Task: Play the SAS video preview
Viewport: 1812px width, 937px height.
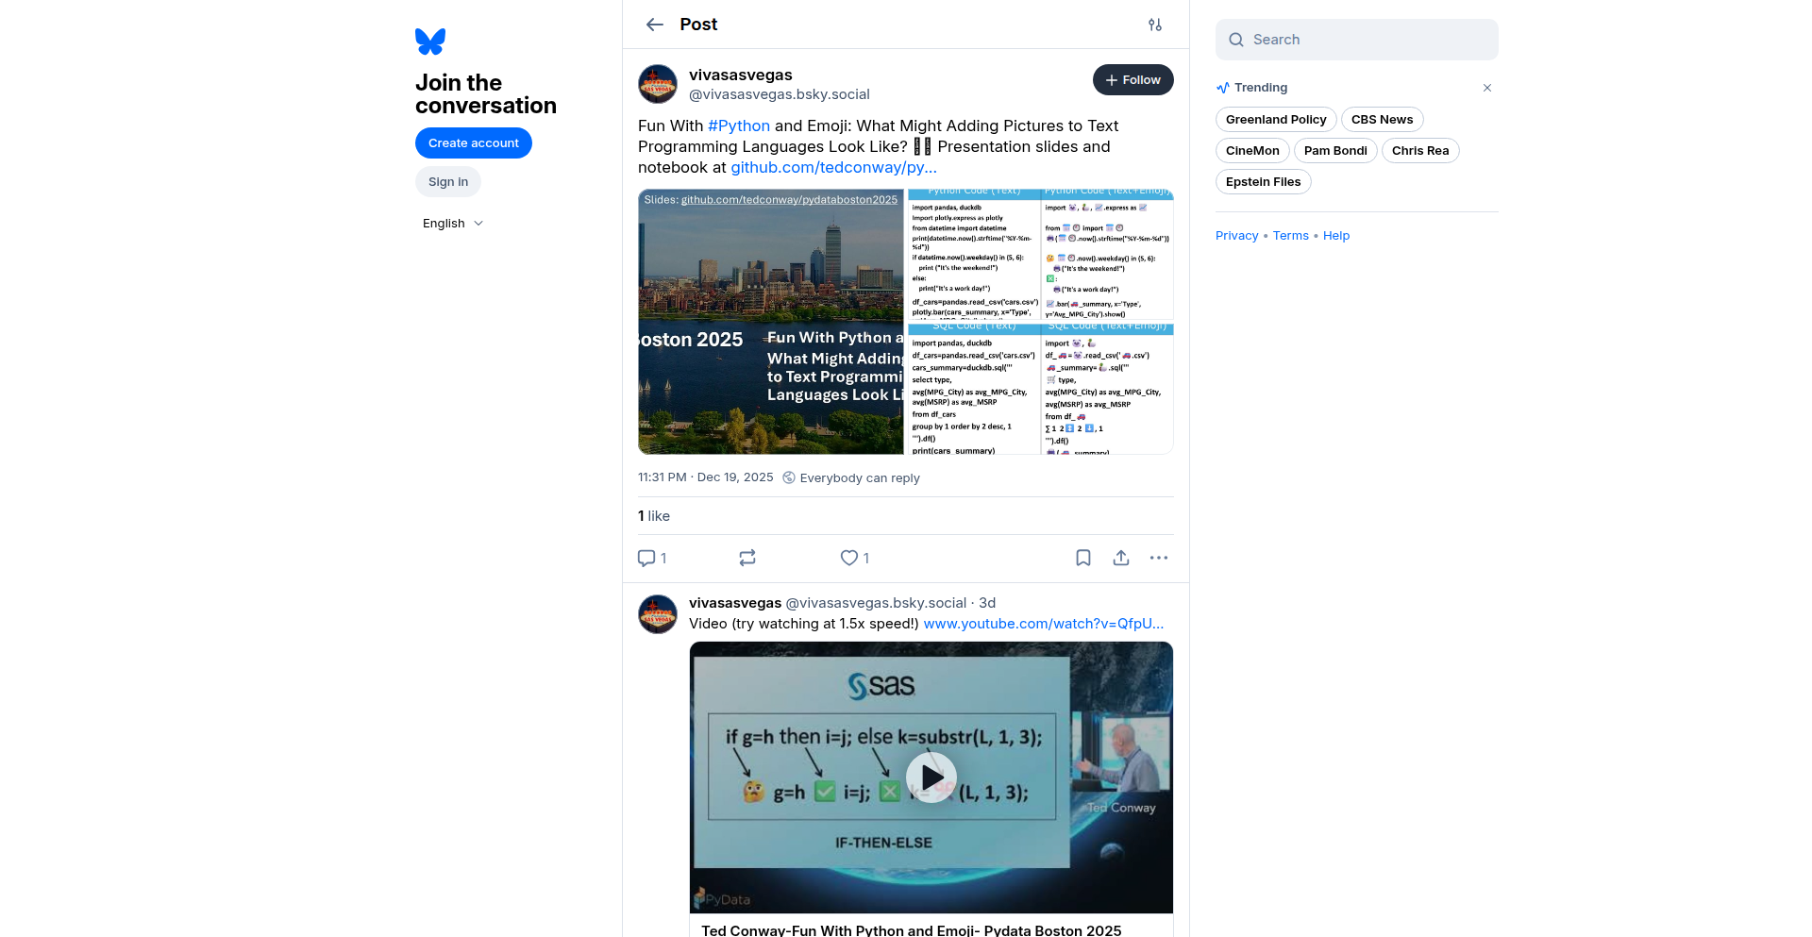Action: [x=931, y=777]
